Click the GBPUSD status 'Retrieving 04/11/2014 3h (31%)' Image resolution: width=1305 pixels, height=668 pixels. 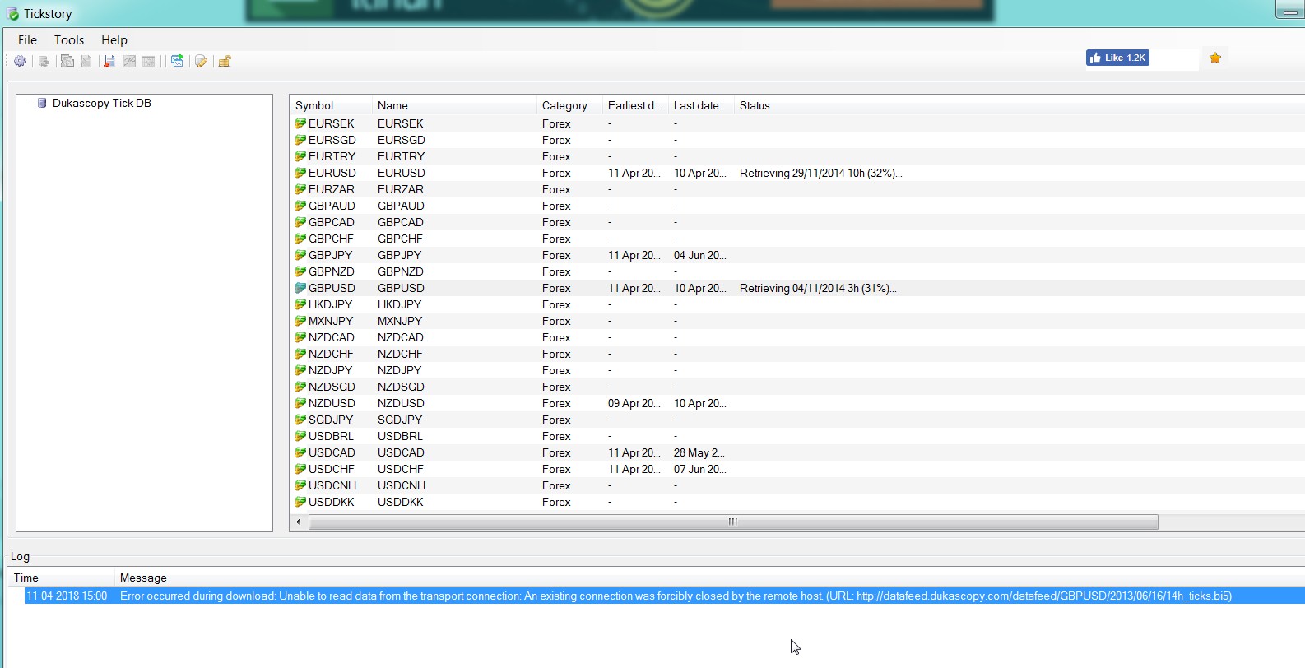818,288
